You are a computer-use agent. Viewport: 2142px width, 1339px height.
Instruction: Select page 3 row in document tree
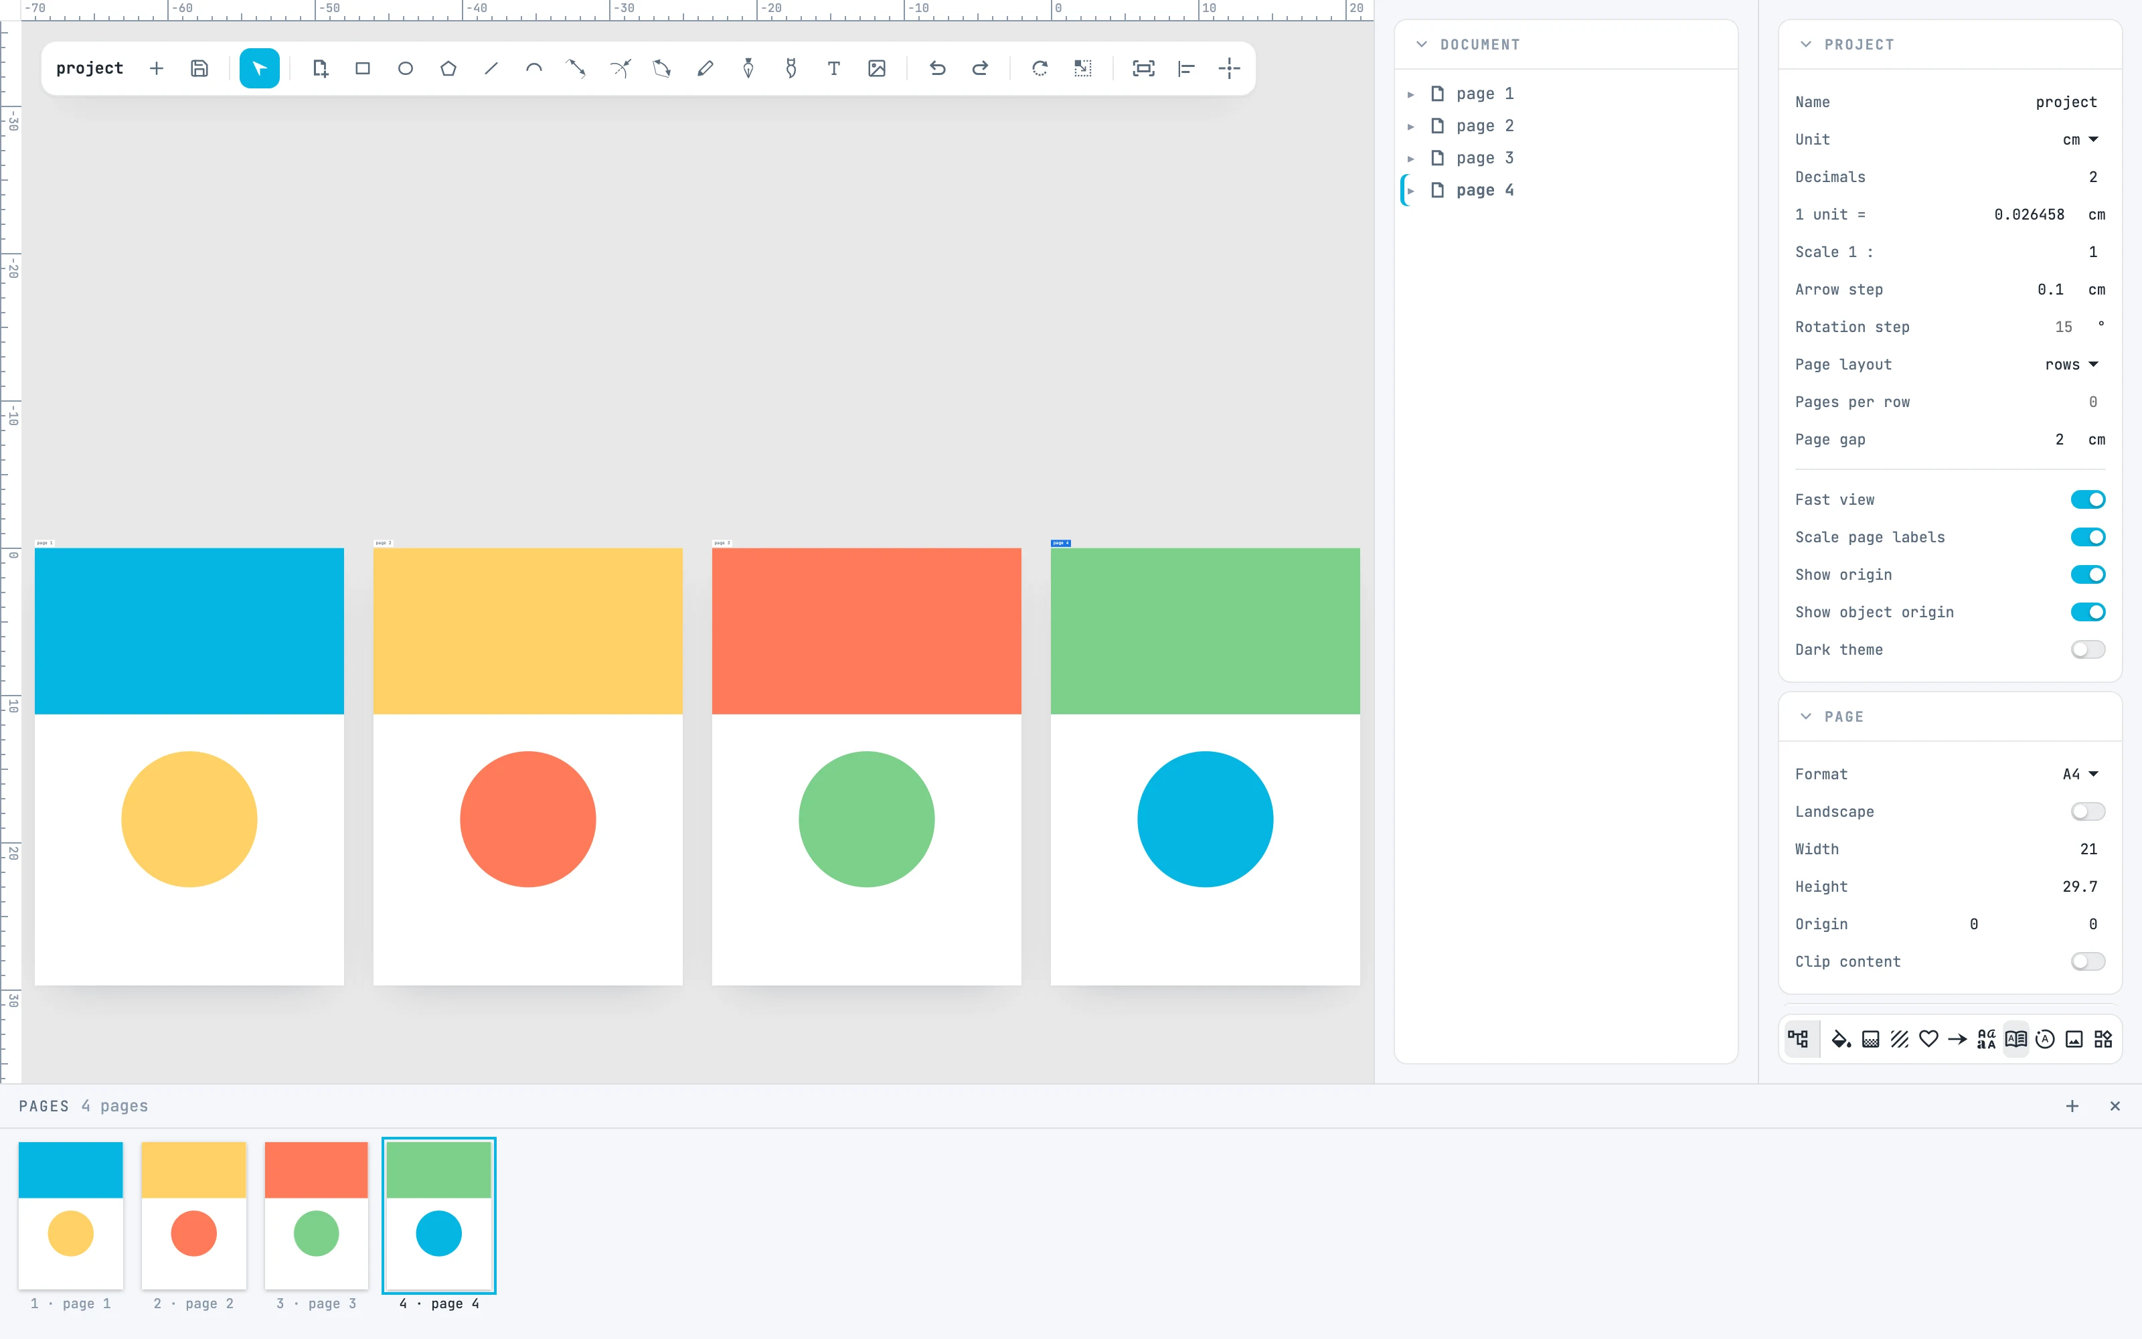(x=1566, y=159)
